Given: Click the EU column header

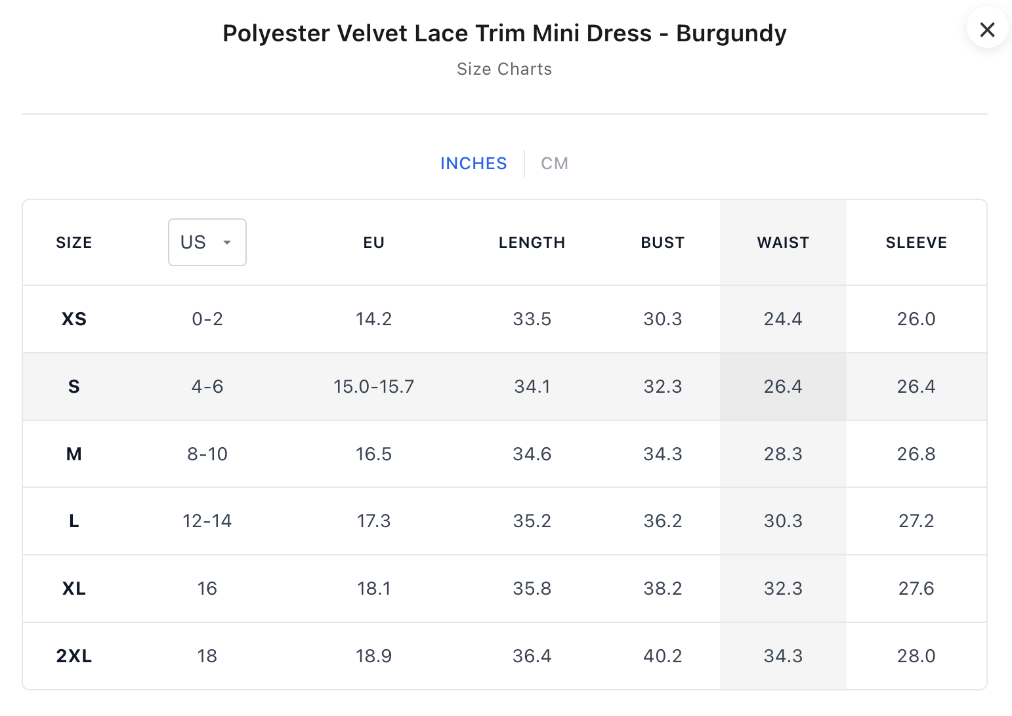Looking at the screenshot, I should coord(373,243).
